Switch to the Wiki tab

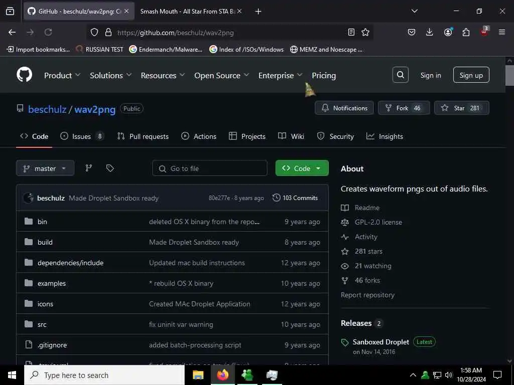coord(291,136)
